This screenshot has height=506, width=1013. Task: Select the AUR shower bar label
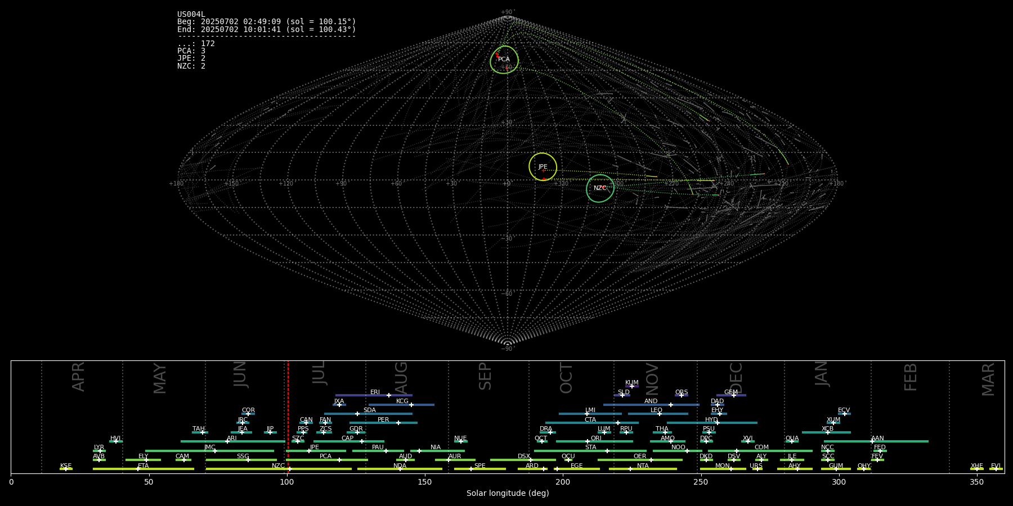pyautogui.click(x=455, y=457)
